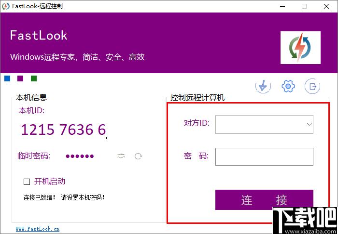The width and height of the screenshot is (338, 234).
Task: Click the title bar FastLook app icon
Action: 6,6
